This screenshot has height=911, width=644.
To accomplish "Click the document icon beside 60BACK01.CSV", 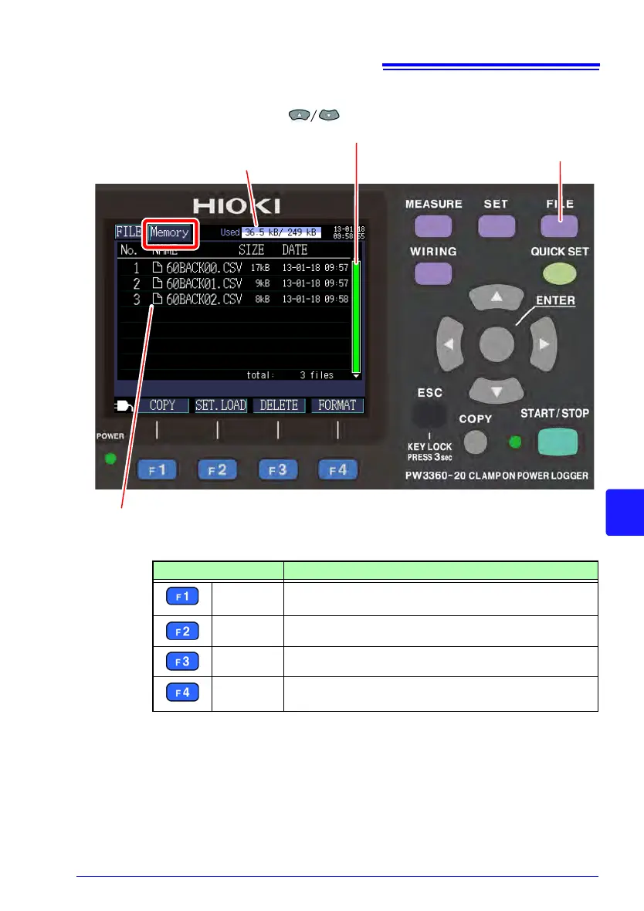I will point(157,283).
